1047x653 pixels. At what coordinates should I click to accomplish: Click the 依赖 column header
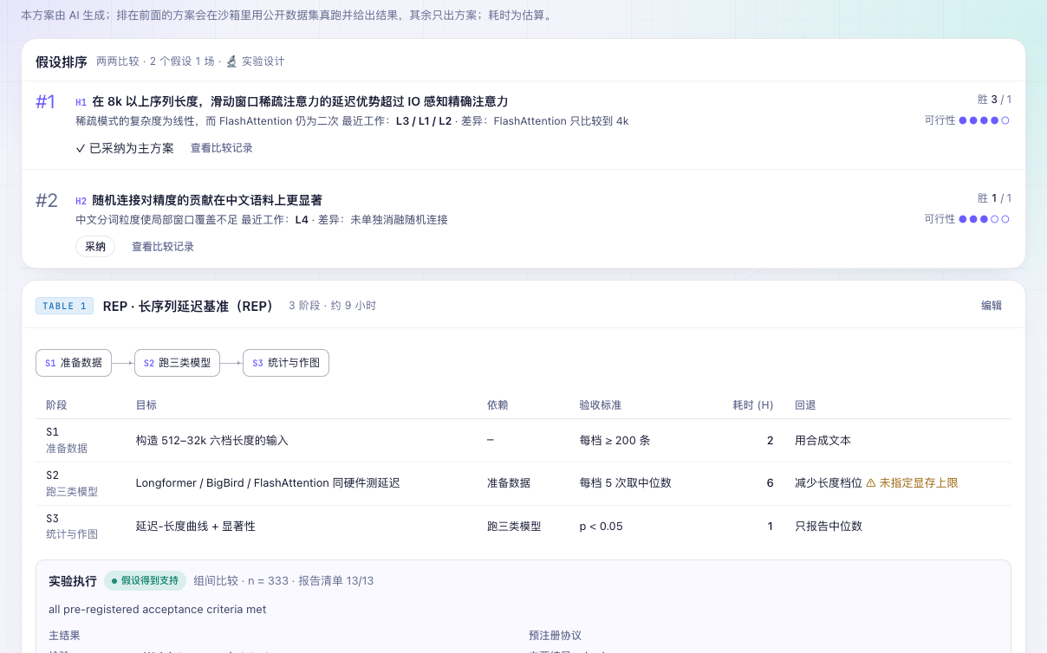(497, 405)
